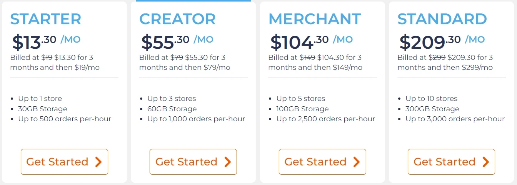Screen dimensions: 517x185
Task: Choose Get Started for the Merchant plan
Action: tap(322, 162)
